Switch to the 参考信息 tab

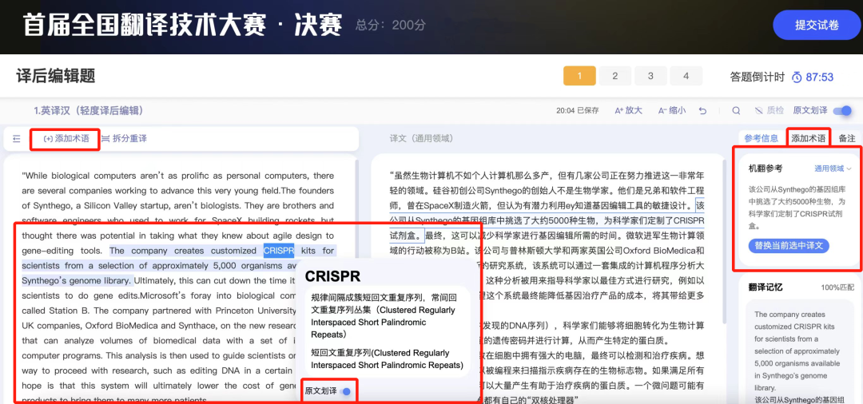[x=761, y=138]
